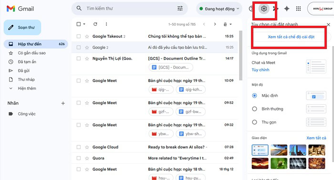Viewport: 334px width, 180px height.
Task: Tick checkbox for Nguyễn Thị Lợi email
Action: tap(79, 59)
